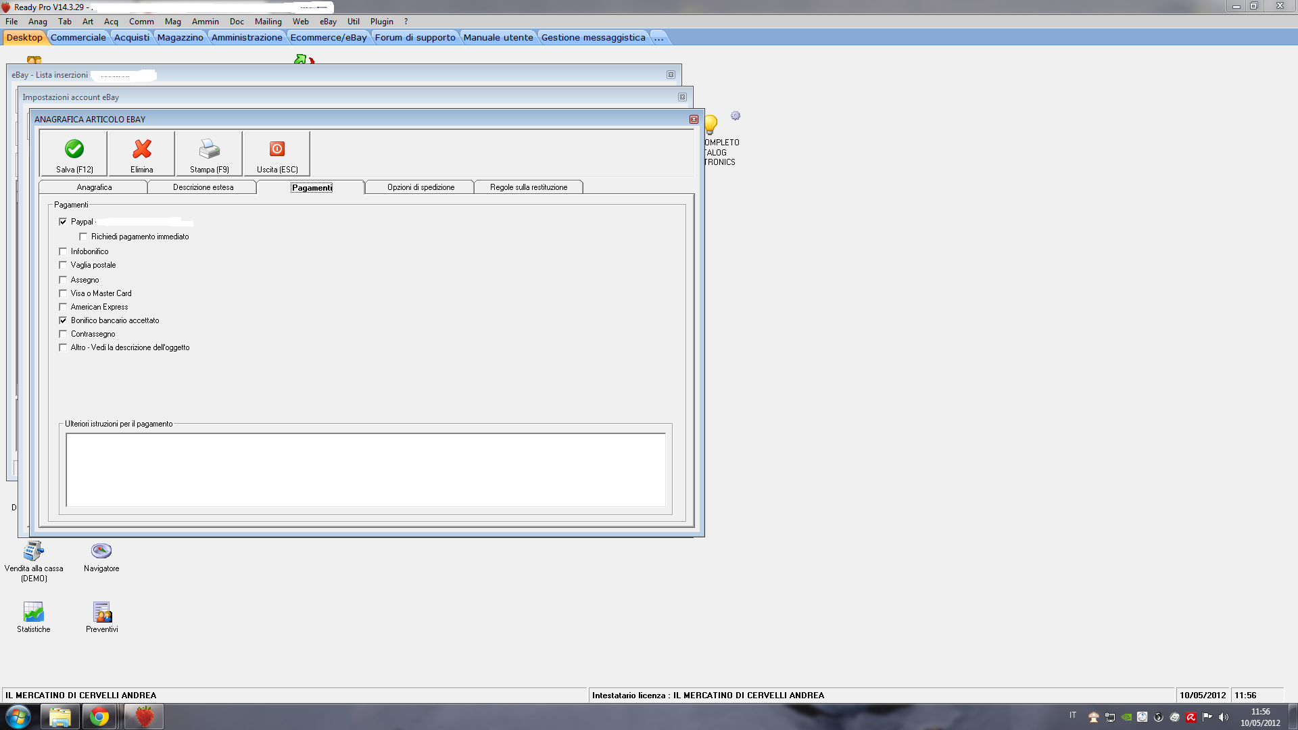Tick the Contrassegno checkbox
This screenshot has width=1298, height=730.
click(x=63, y=334)
